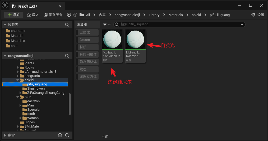Toggle the 已修改 filter
Screen dimensions: 268x141
(x=87, y=32)
